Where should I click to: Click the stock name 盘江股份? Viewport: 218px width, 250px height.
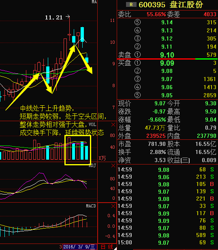pos(186,4)
